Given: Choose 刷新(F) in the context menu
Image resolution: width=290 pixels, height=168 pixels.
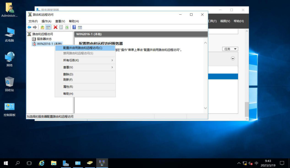Looking at the screenshot, I should [x=85, y=80].
